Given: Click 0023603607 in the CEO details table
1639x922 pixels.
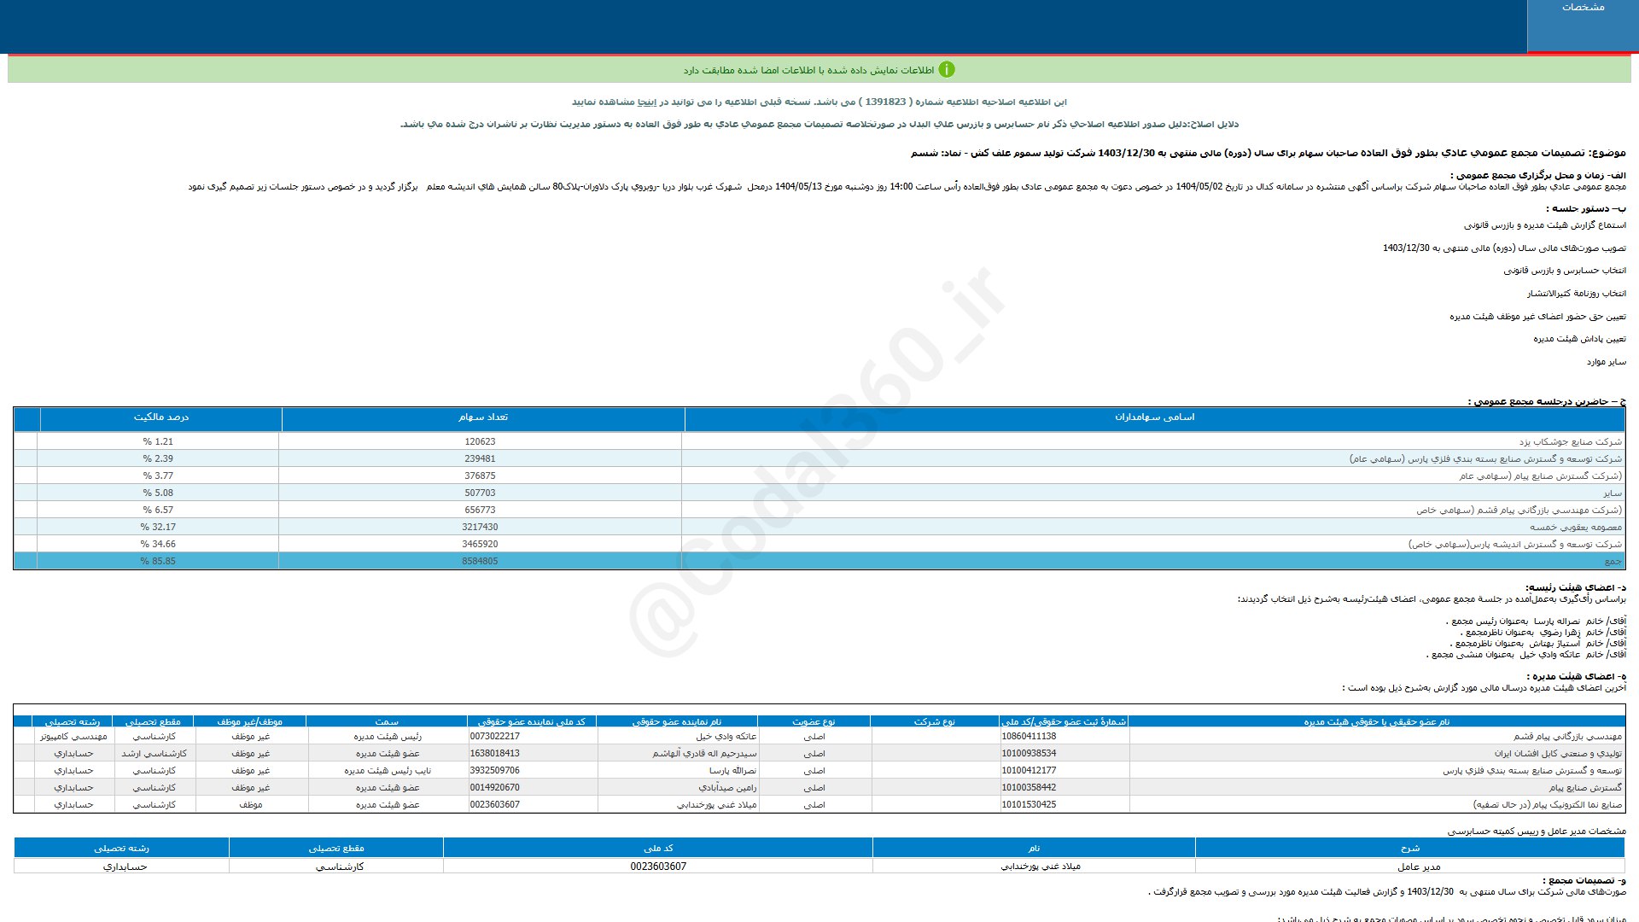Looking at the screenshot, I should (658, 867).
